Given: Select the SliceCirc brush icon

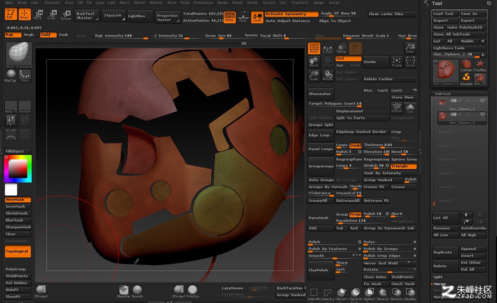Looking at the screenshot, I should (396, 293).
